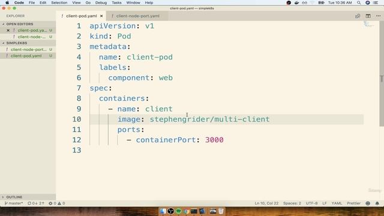Click the 'apiVersion: v1' line

point(122,26)
